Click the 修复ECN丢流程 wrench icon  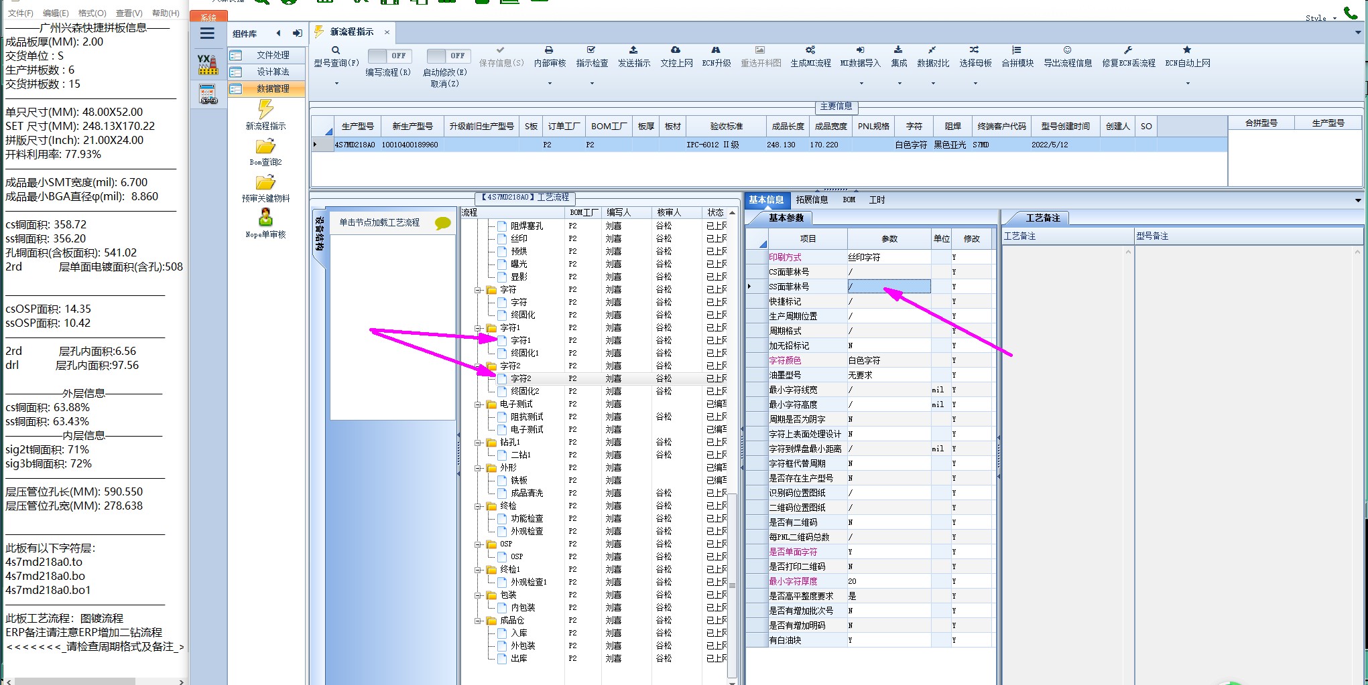[x=1128, y=50]
